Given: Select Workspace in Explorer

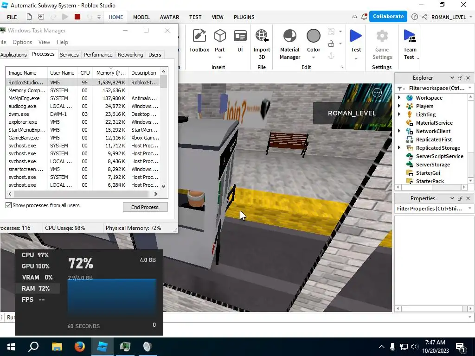Looking at the screenshot, I should coord(429,98).
